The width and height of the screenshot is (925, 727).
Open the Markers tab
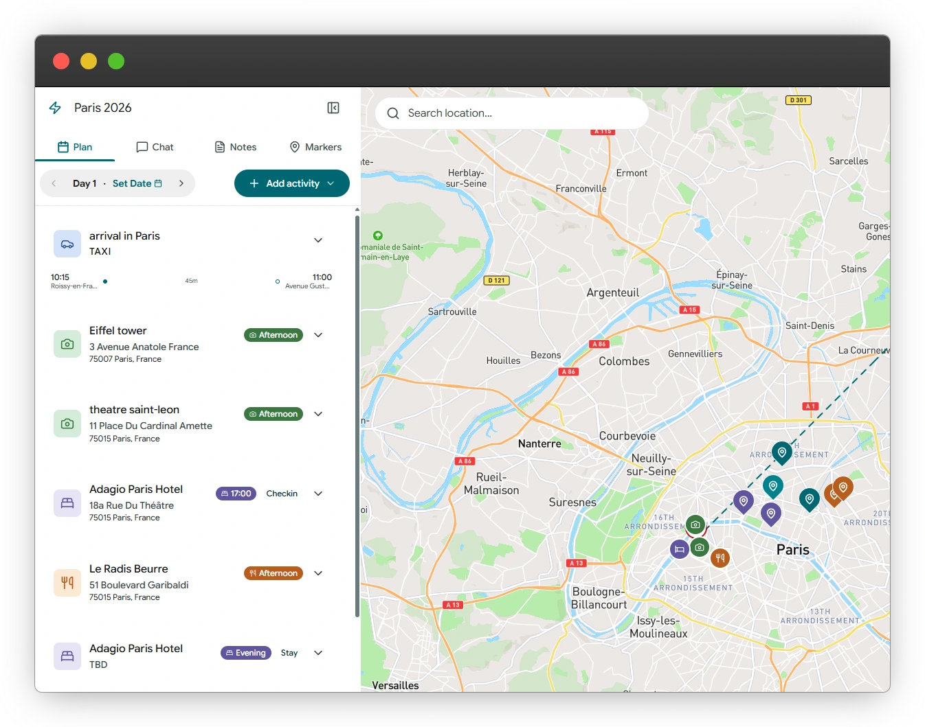coord(315,147)
